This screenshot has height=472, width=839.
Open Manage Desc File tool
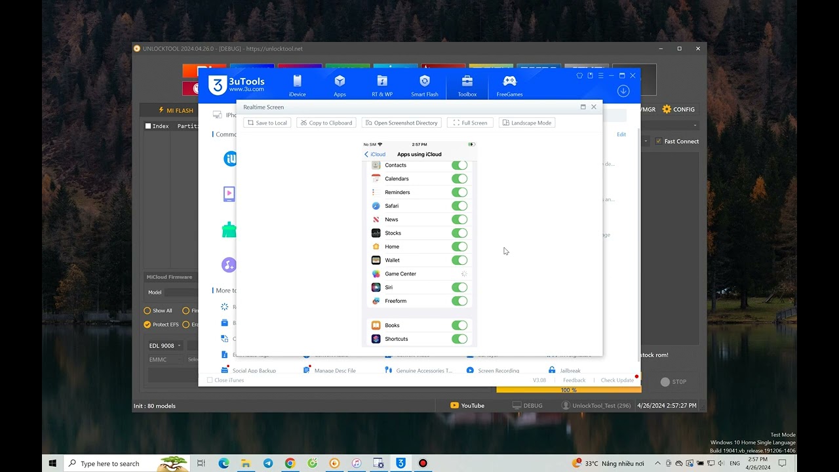(330, 370)
